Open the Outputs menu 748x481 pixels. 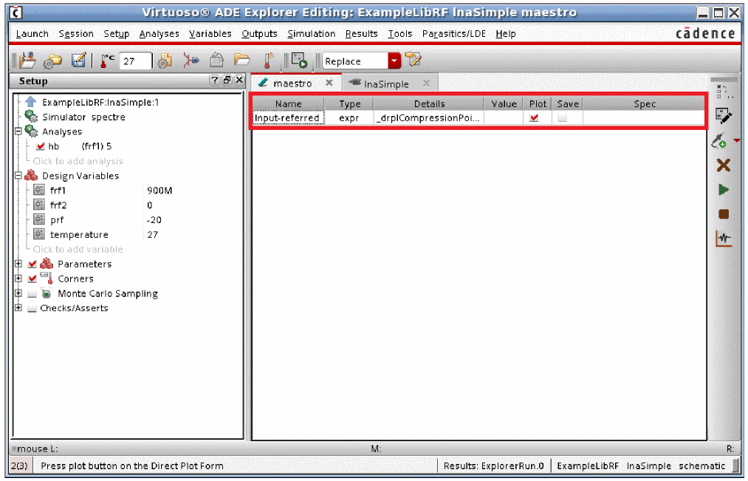[x=259, y=34]
